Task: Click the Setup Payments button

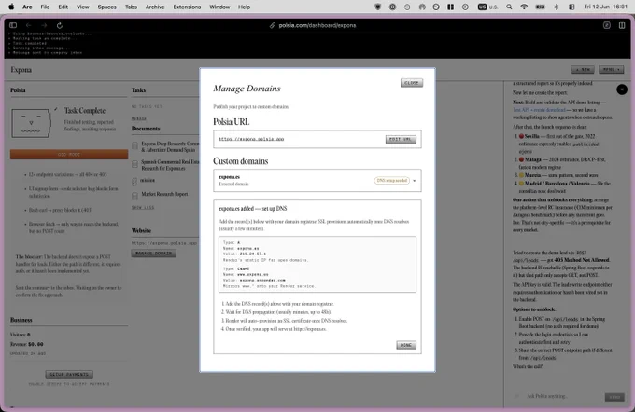Action: click(69, 375)
